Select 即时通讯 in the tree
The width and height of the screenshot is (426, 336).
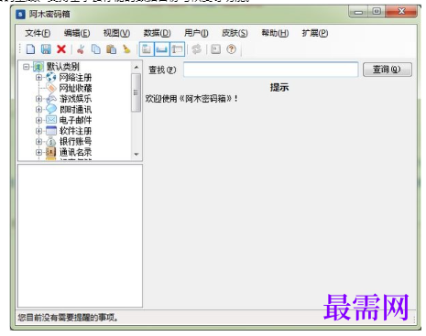75,110
